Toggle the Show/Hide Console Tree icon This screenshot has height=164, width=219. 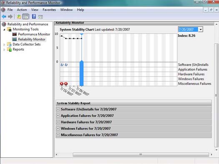[x=26, y=17]
